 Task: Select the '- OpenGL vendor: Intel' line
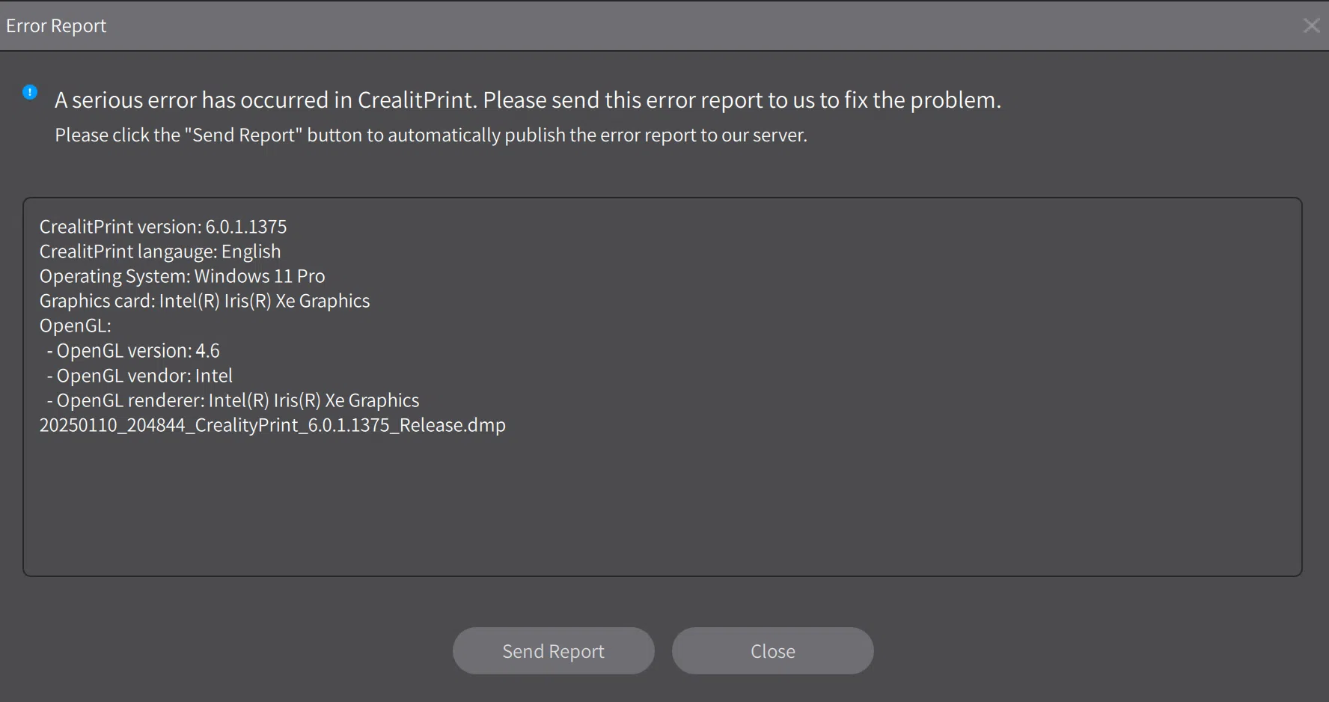139,375
